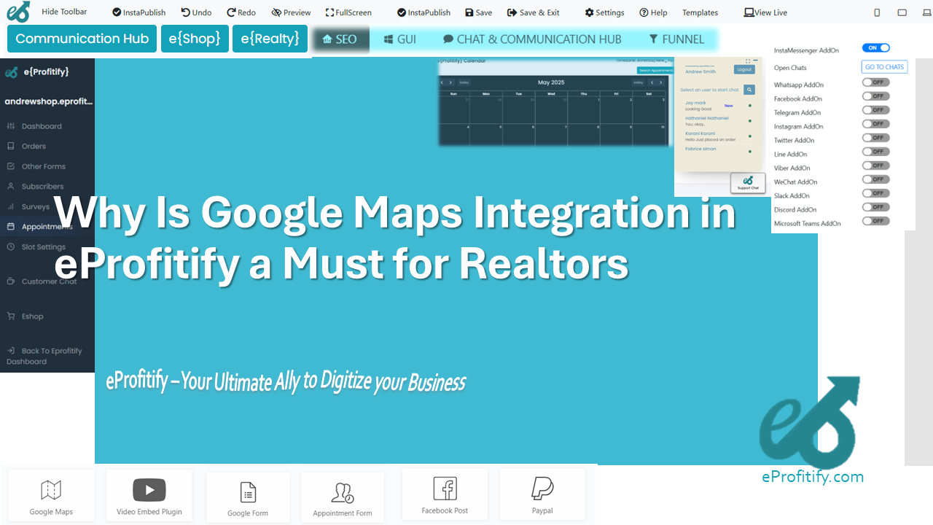
Task: Click the Undo button
Action: (x=196, y=12)
